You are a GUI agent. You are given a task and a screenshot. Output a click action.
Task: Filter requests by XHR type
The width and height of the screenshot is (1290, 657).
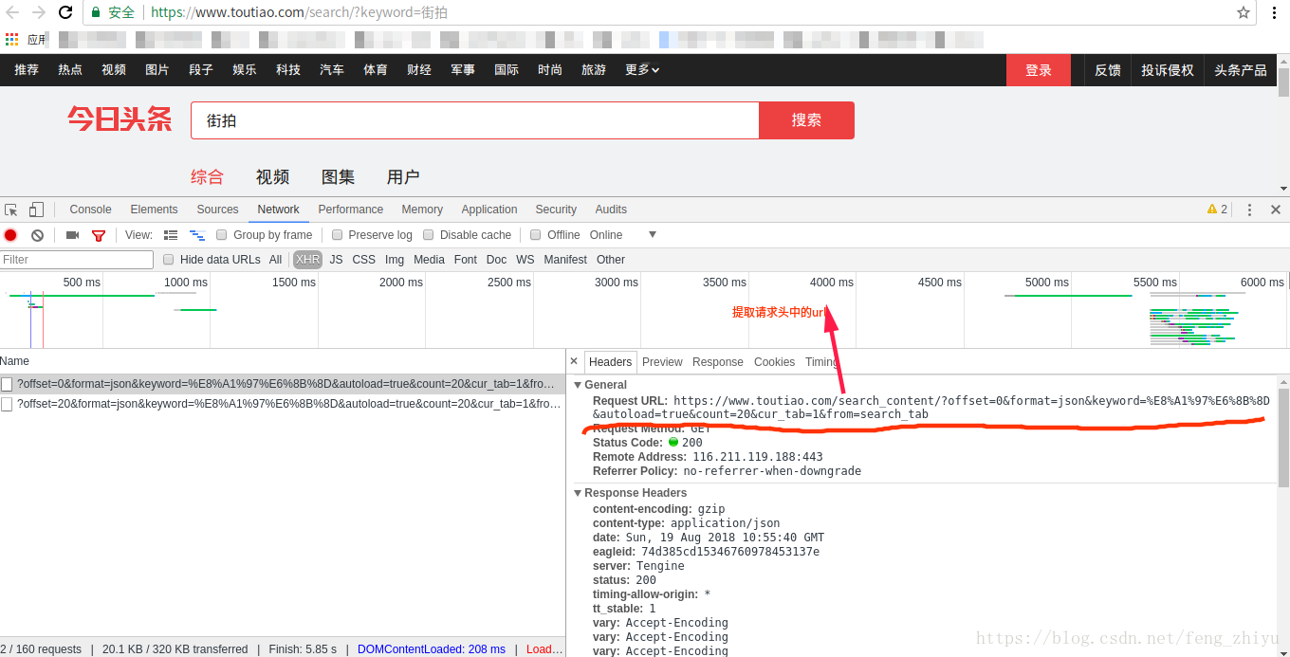[x=307, y=260]
